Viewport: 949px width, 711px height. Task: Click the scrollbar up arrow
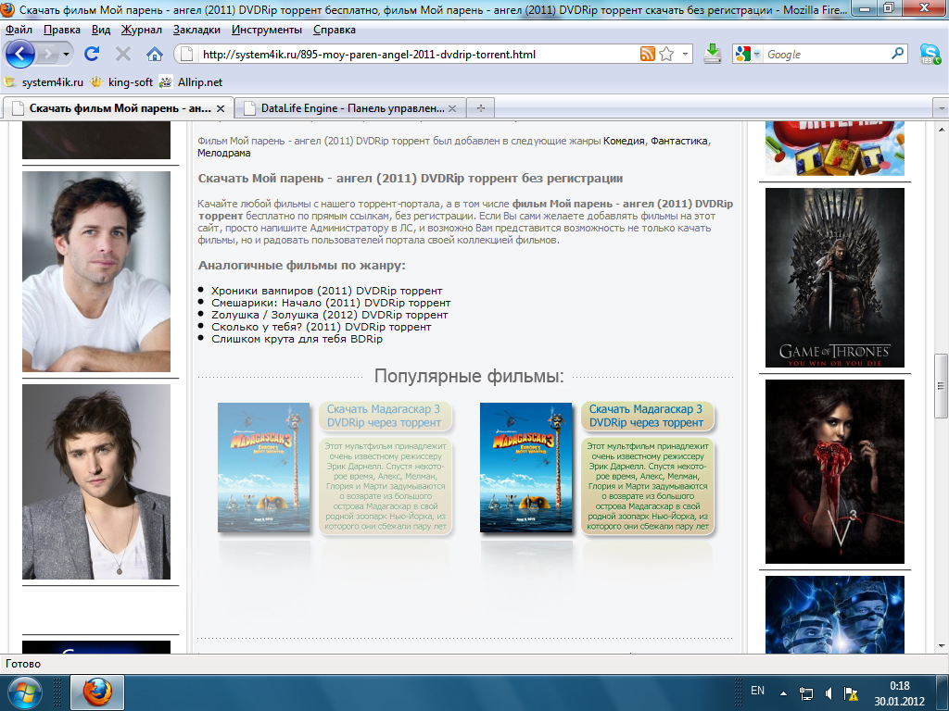pos(942,130)
